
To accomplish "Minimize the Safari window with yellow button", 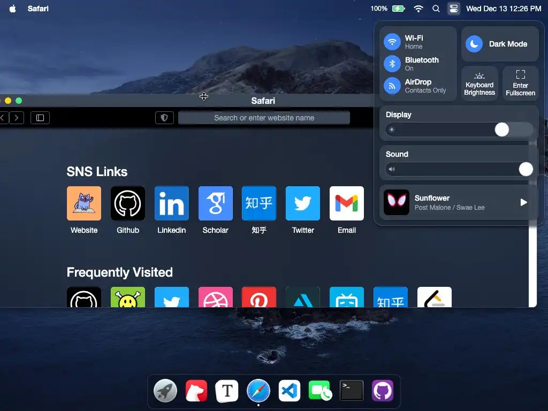I will pyautogui.click(x=8, y=101).
